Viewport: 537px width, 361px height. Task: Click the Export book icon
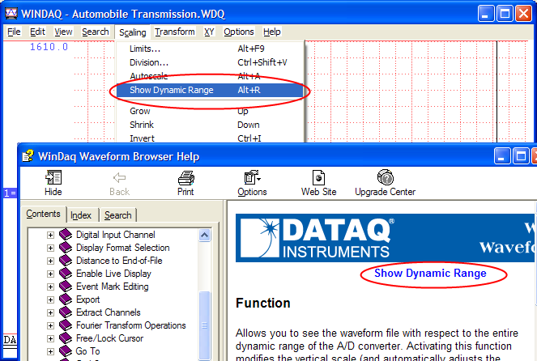pos(66,299)
